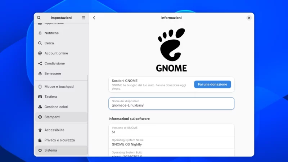Click the sidebar vertical scrollbar
The height and width of the screenshot is (162, 288).
(x=87, y=114)
